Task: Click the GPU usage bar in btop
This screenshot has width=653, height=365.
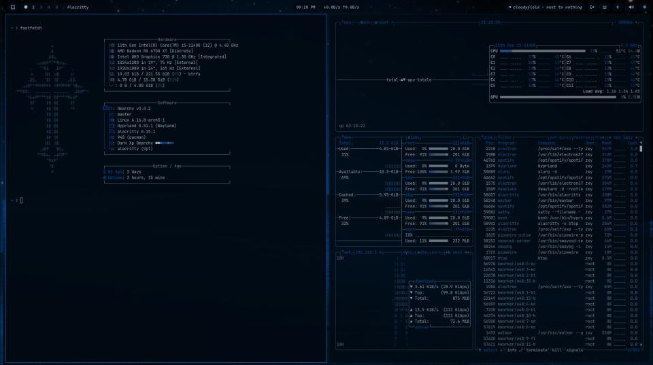Action: (558, 97)
